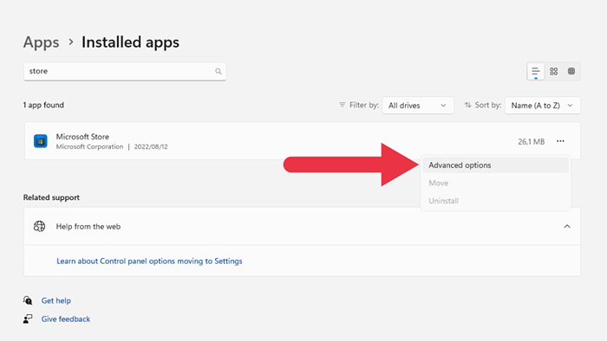Click the 2022/08/12 install date

[151, 147]
